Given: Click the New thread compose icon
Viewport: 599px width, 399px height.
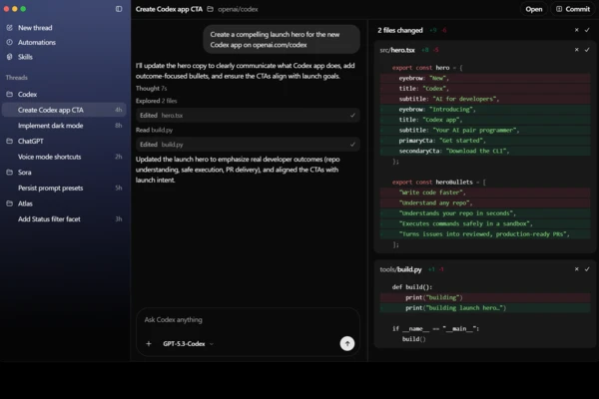Looking at the screenshot, I should 10,28.
